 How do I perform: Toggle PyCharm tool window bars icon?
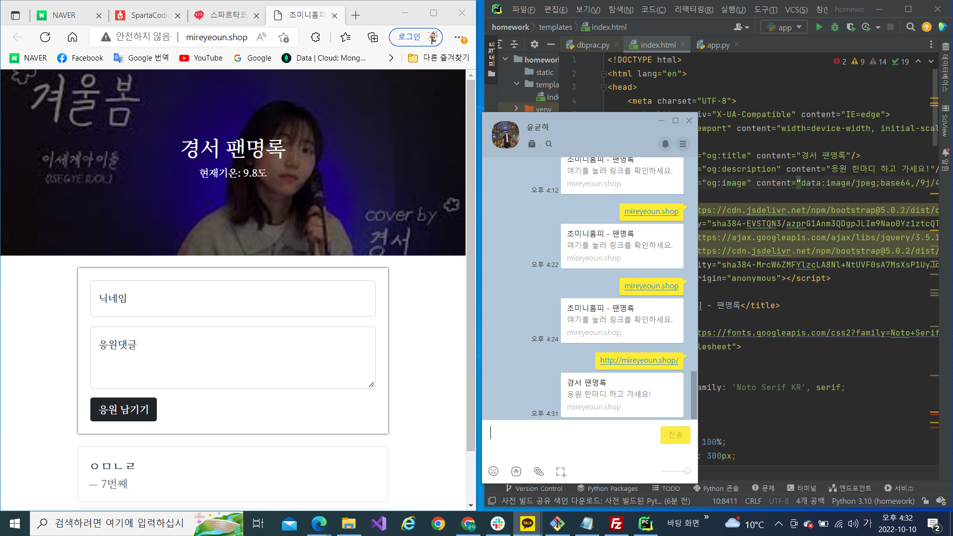(491, 501)
